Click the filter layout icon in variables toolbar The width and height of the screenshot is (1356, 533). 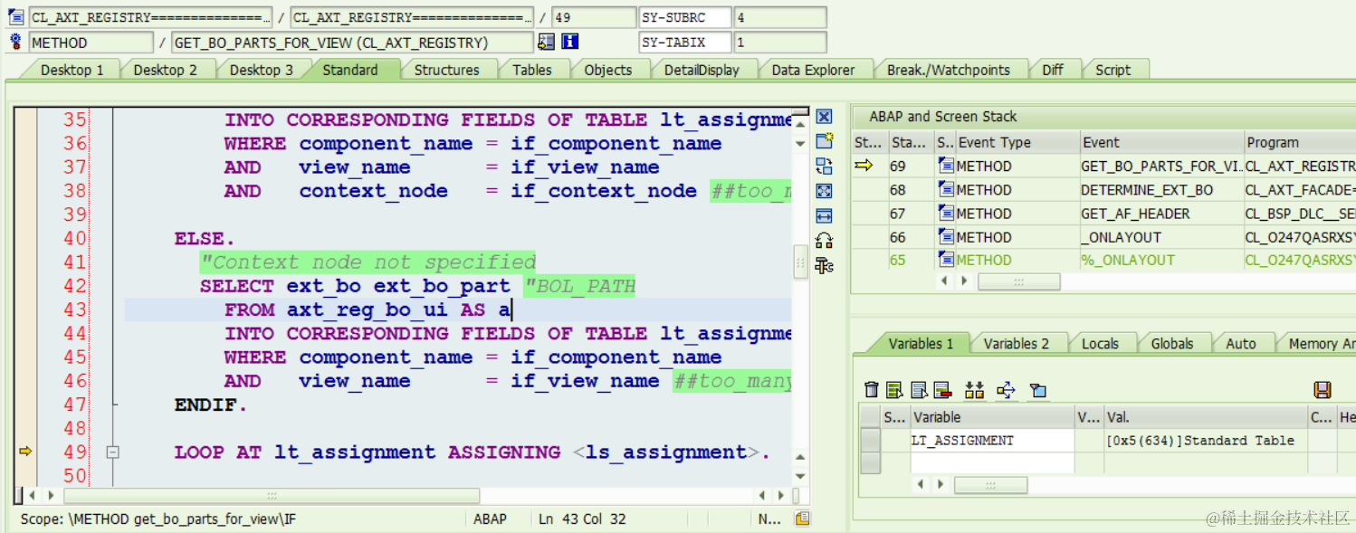tap(1038, 390)
